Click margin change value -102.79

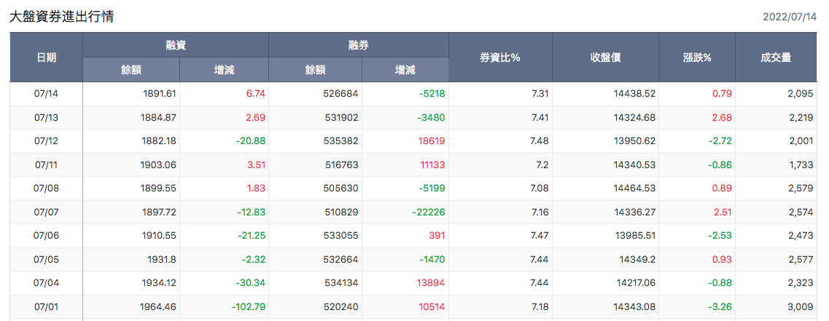point(249,306)
